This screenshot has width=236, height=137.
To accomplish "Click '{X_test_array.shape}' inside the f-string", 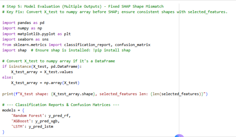I will tap(73, 94).
